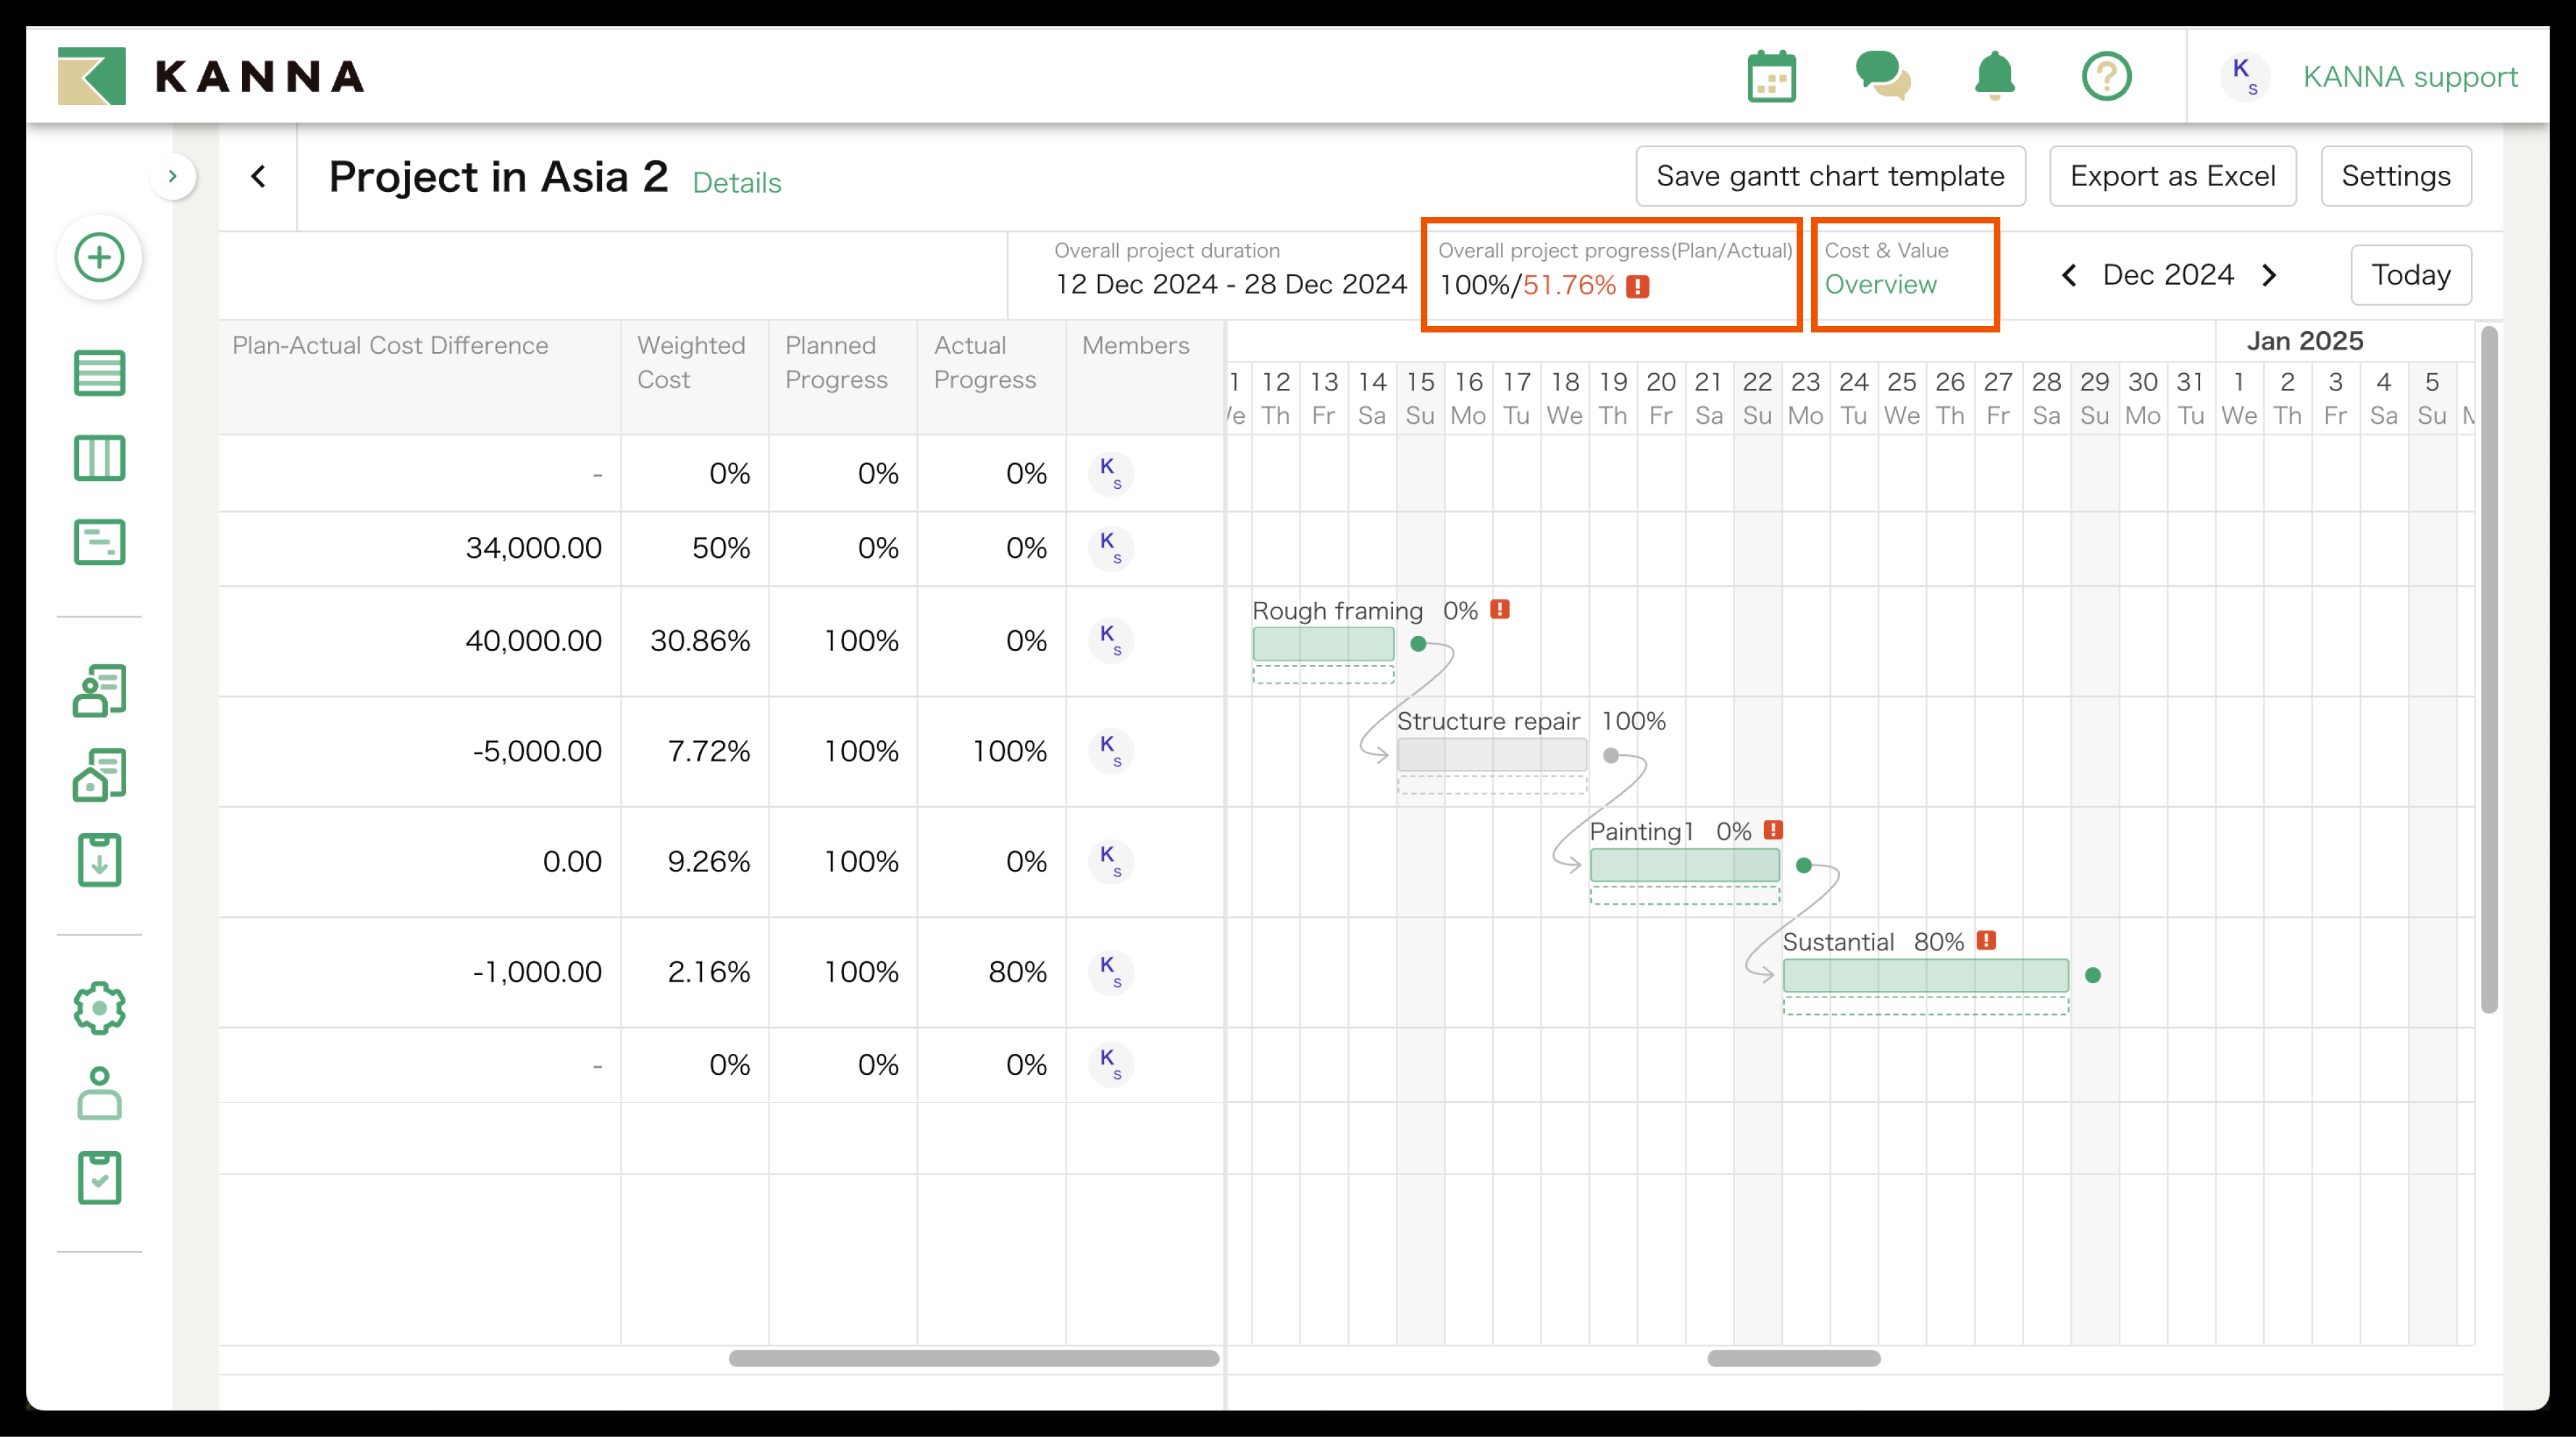
Task: Click Save gantt chart template button
Action: (1830, 176)
